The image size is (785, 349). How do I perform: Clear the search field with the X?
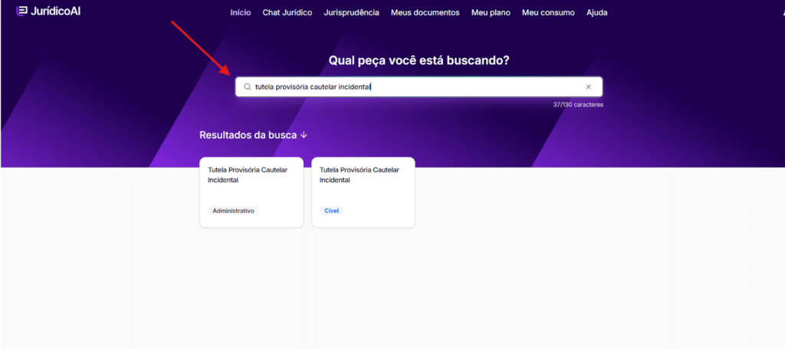point(588,87)
